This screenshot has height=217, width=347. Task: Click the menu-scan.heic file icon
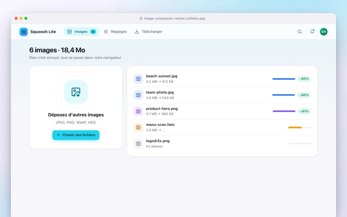tap(138, 127)
